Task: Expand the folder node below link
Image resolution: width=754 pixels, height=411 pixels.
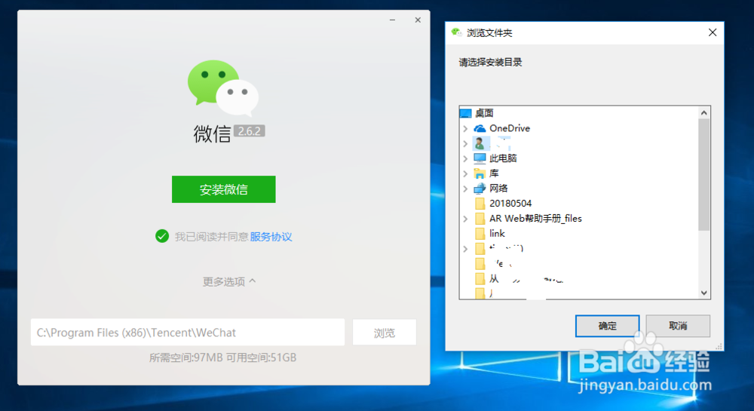Action: [x=465, y=249]
